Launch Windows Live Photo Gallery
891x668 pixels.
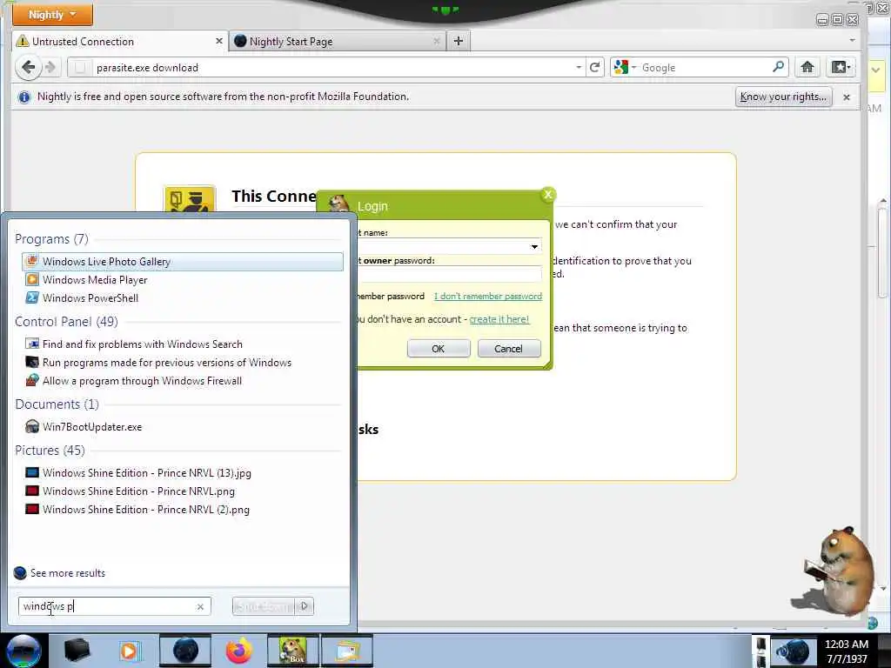[x=183, y=261]
